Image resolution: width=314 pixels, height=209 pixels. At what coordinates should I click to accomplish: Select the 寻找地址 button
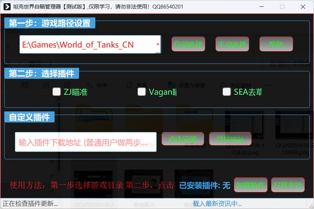[230, 139]
